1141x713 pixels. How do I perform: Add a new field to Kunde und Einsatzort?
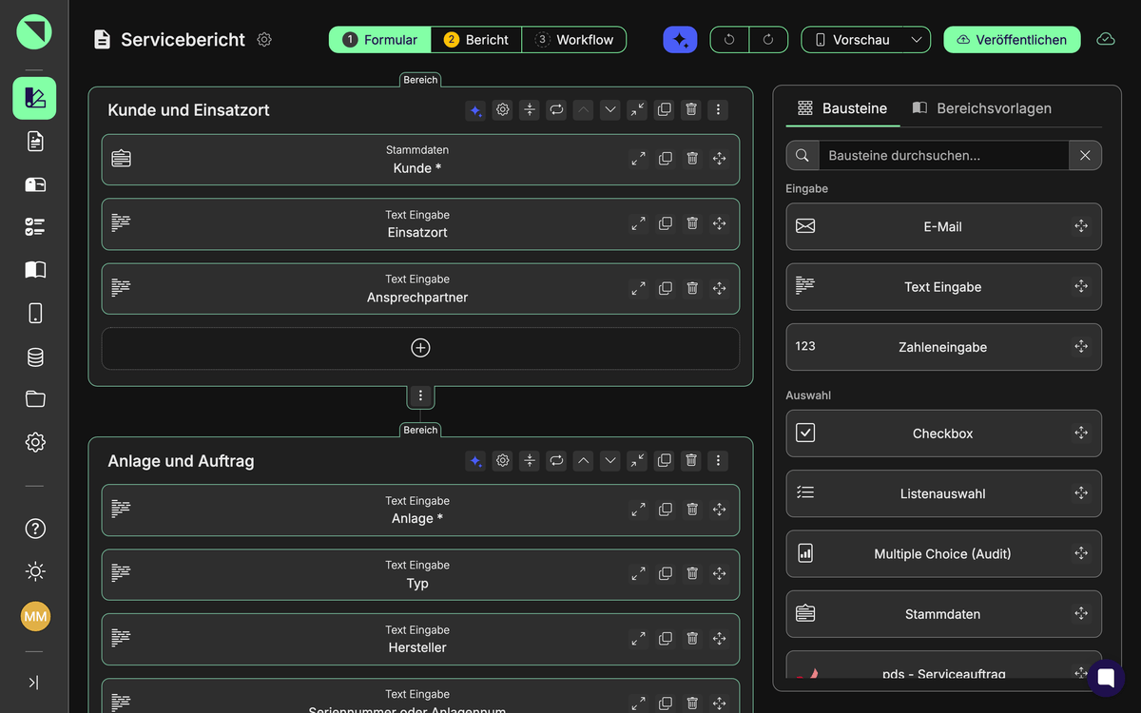420,348
